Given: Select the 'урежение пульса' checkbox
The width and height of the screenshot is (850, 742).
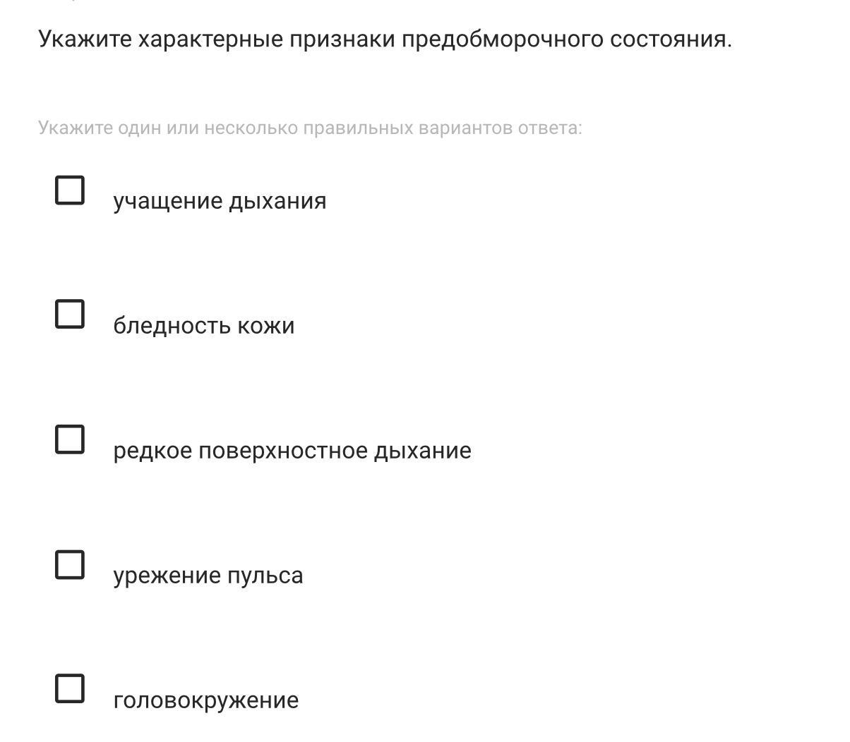Looking at the screenshot, I should (70, 564).
